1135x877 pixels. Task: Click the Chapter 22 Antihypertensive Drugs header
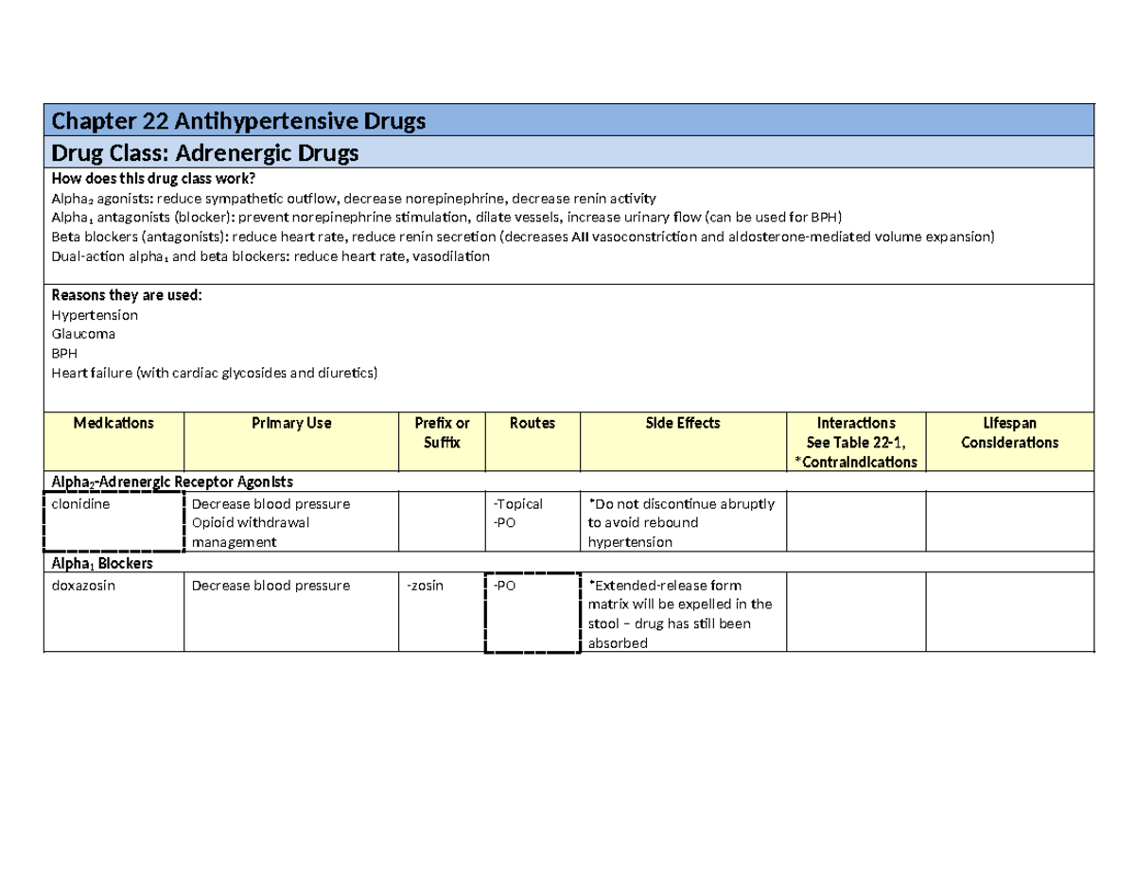pos(237,120)
